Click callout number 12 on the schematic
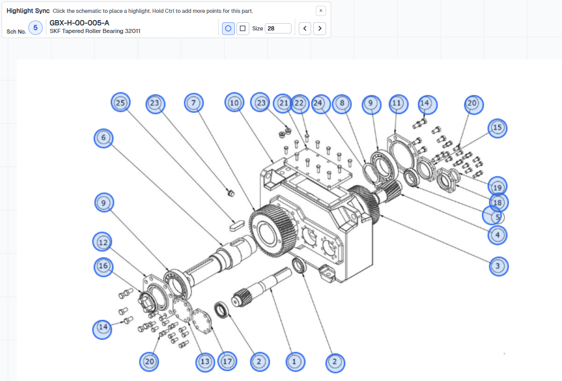Screen dimensions: 562x381 (x=102, y=241)
